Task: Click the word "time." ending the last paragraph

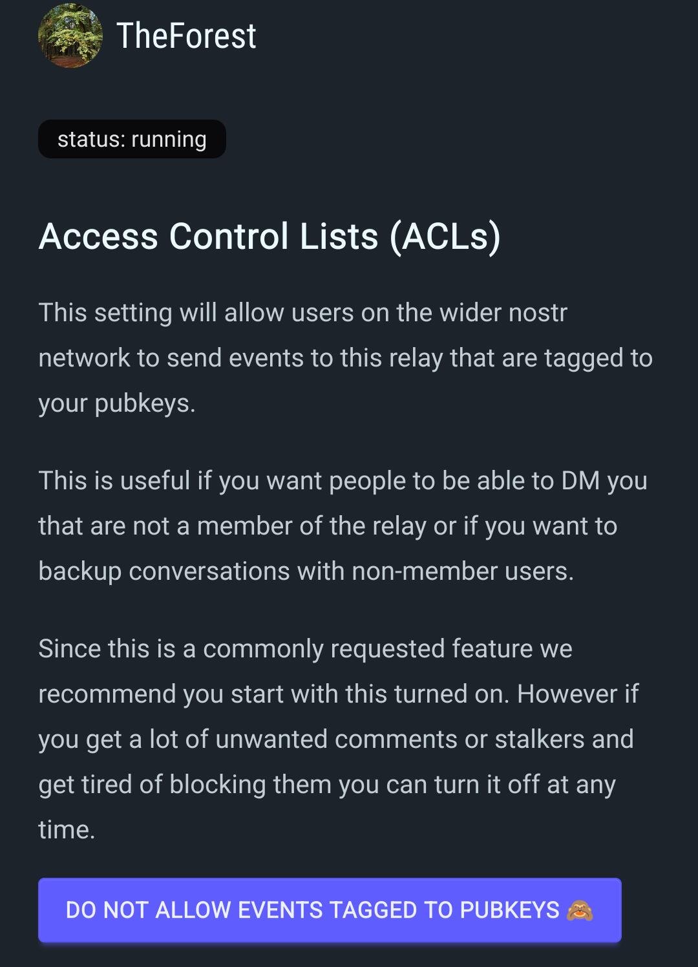Action: 67,830
